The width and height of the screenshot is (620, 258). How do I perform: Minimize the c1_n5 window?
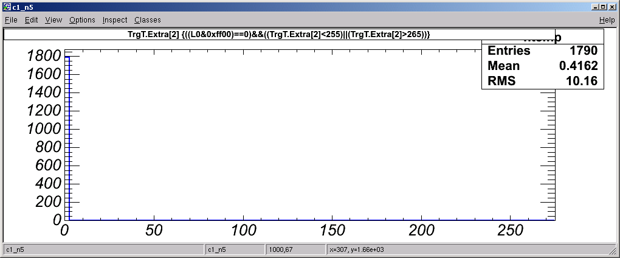click(x=596, y=7)
